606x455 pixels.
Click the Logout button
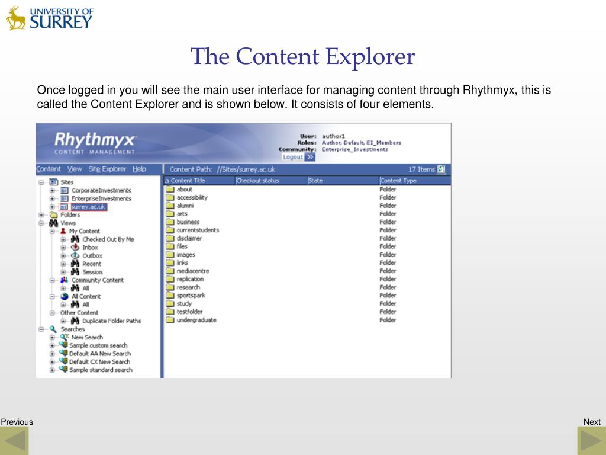coord(298,157)
